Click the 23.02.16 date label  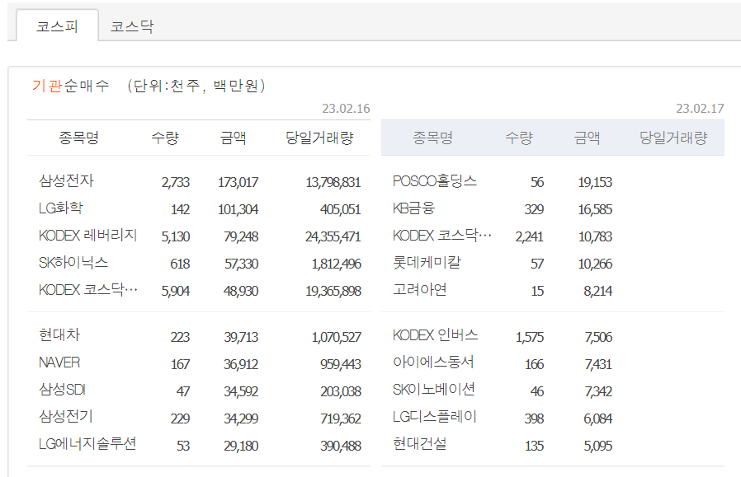(346, 109)
